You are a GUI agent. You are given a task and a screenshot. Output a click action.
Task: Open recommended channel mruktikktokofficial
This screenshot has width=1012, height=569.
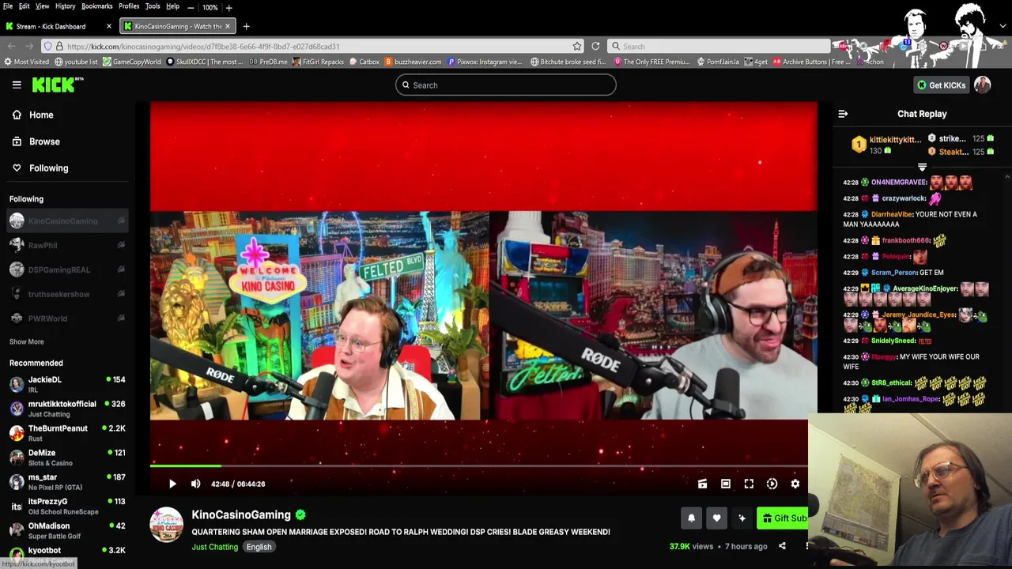(x=66, y=409)
